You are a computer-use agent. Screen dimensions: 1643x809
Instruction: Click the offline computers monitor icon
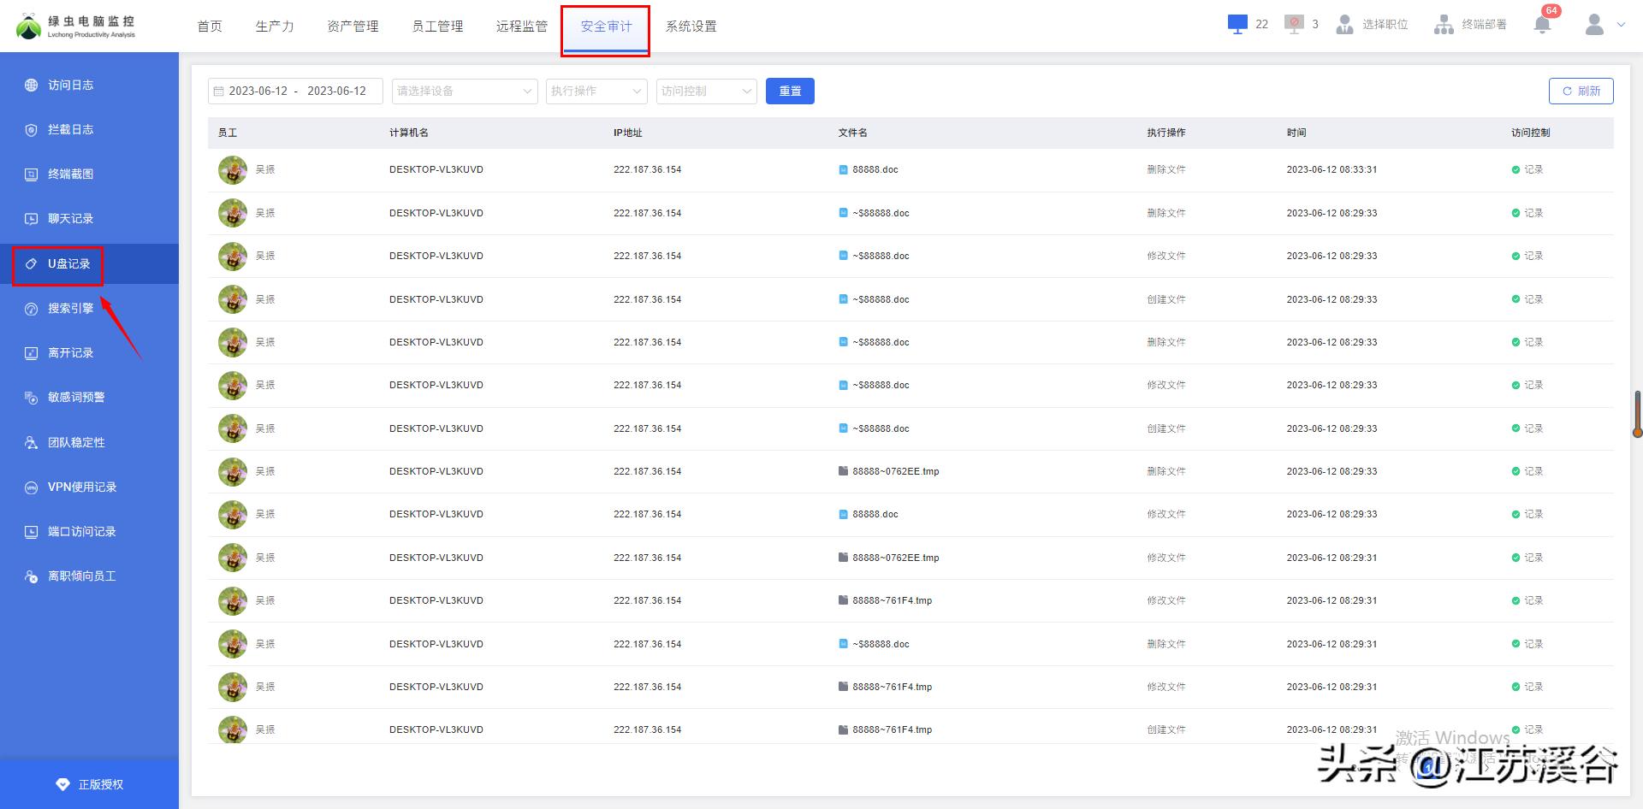pyautogui.click(x=1294, y=25)
